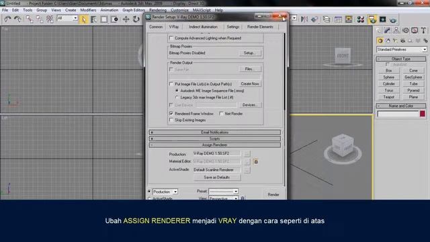The image size is (430, 242).
Task: Switch to the Modify panel icon
Action: point(387,30)
